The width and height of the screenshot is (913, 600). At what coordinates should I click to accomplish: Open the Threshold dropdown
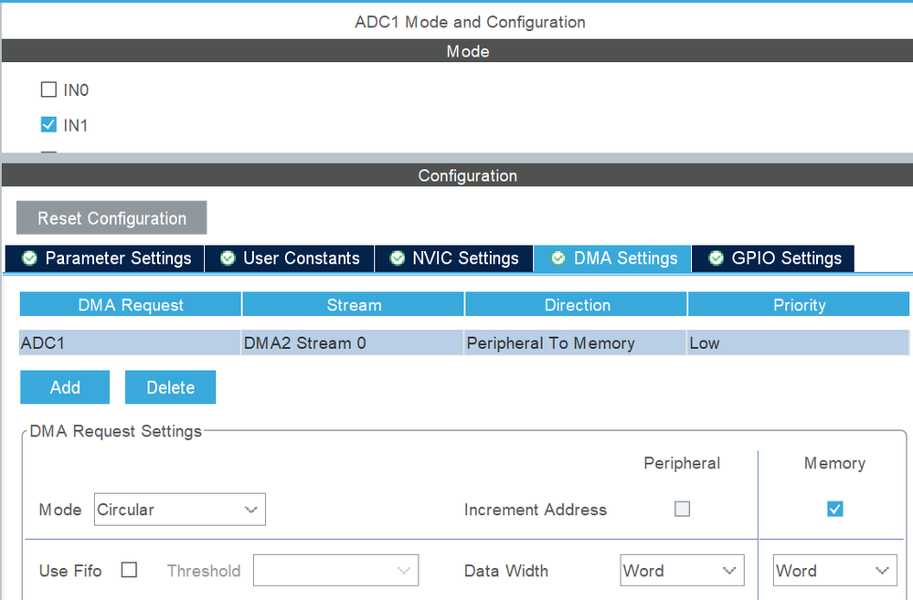point(335,571)
